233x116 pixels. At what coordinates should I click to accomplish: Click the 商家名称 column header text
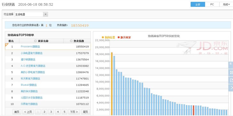[x=43, y=41]
